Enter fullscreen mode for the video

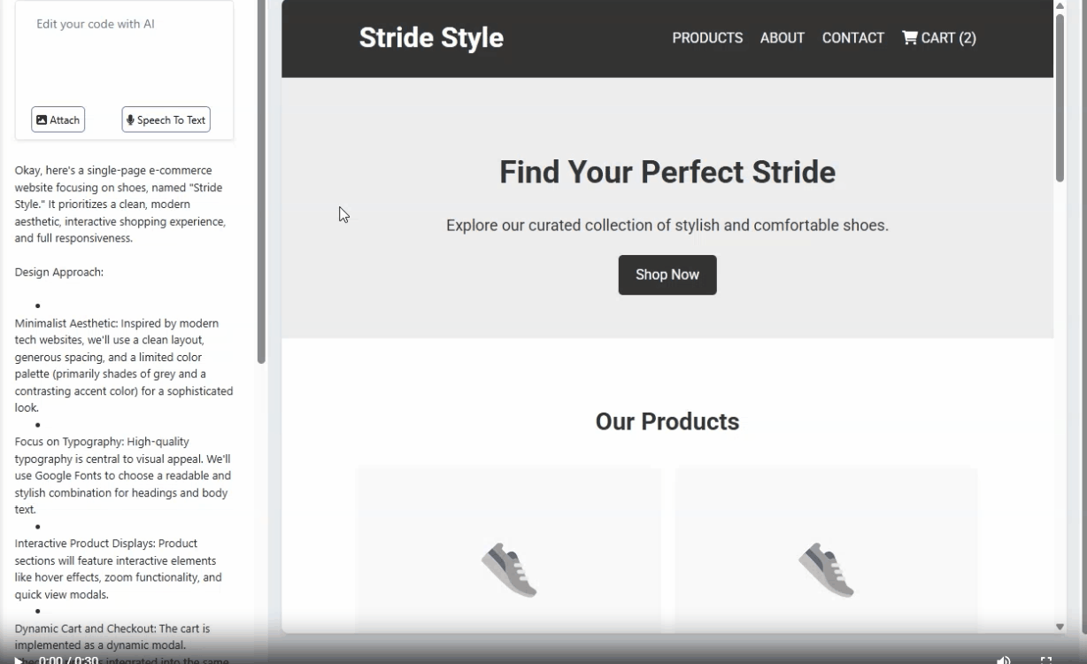(1045, 660)
